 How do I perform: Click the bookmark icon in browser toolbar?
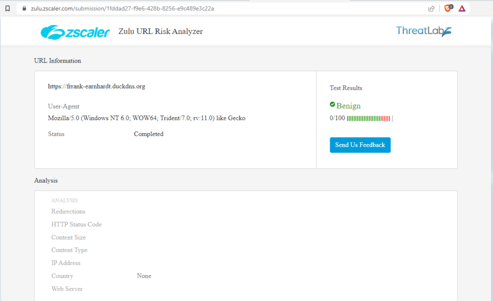pyautogui.click(x=8, y=9)
